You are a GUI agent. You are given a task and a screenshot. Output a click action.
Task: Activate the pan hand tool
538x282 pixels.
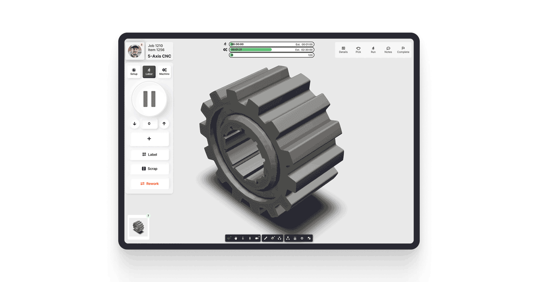[235, 238]
